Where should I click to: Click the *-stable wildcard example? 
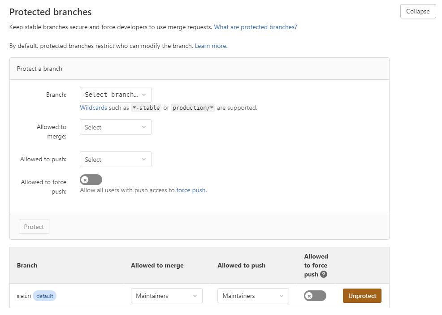[146, 108]
